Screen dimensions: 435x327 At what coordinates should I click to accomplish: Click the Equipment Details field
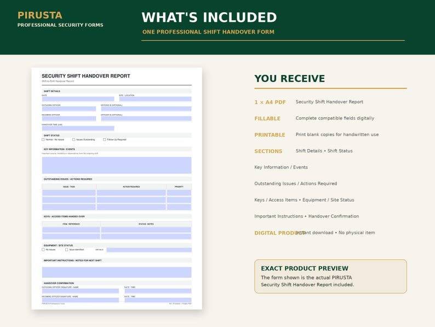149,250
